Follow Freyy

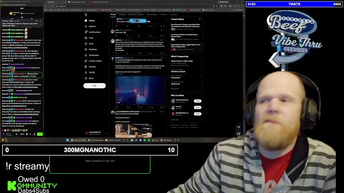tap(198, 107)
